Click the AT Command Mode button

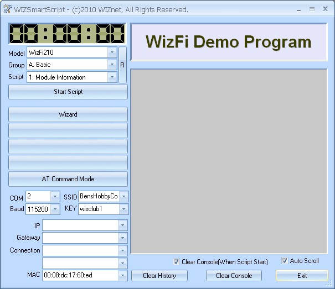pos(68,179)
